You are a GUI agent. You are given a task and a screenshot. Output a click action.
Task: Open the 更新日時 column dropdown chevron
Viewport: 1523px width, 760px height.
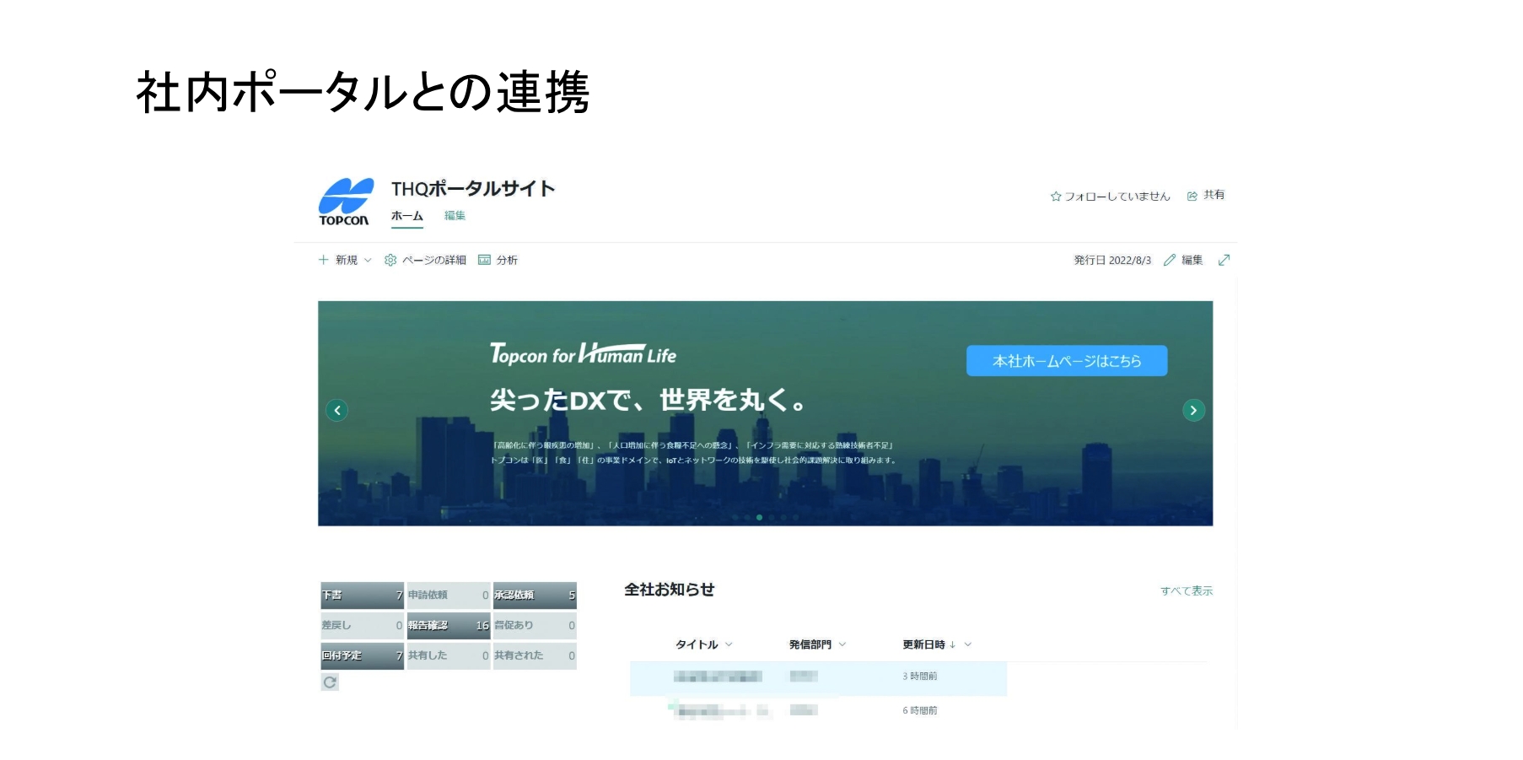(967, 644)
